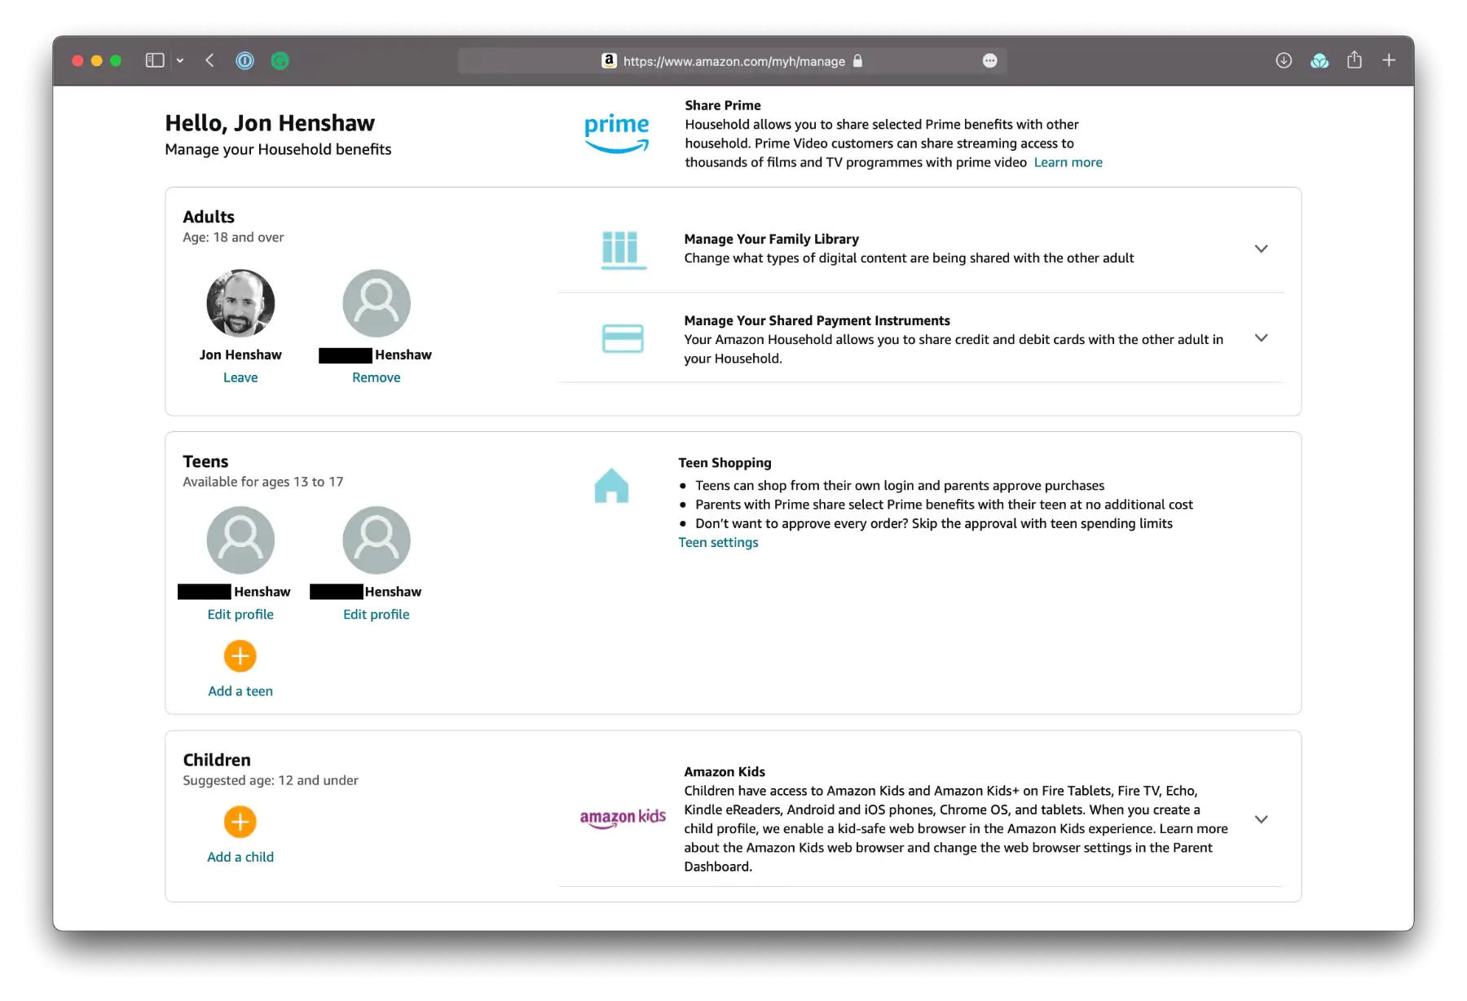Click the orange Add a child plus icon

pyautogui.click(x=240, y=822)
